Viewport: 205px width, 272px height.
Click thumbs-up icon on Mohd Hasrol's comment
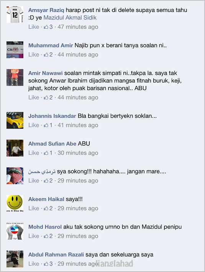[x=46, y=236]
